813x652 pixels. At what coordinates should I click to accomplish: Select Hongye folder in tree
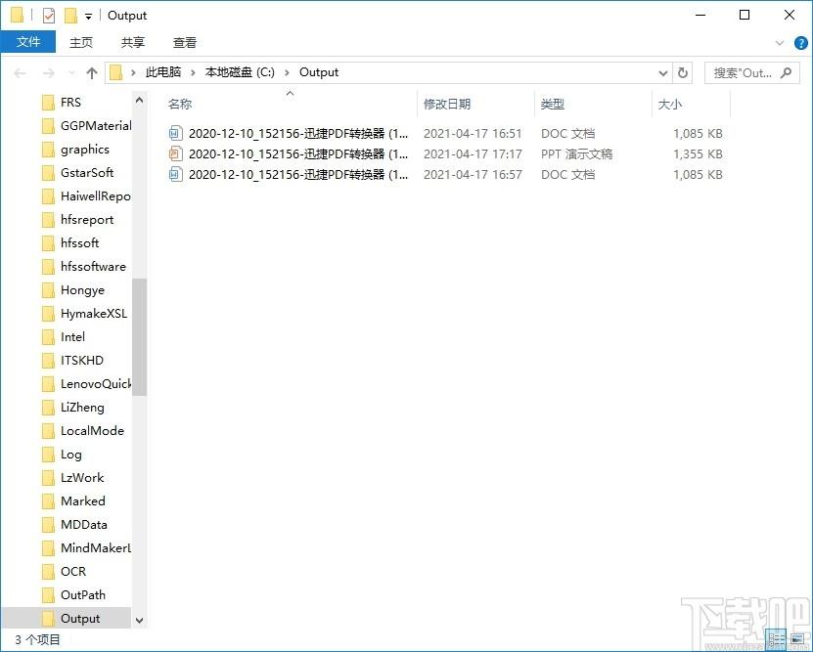[x=82, y=290]
